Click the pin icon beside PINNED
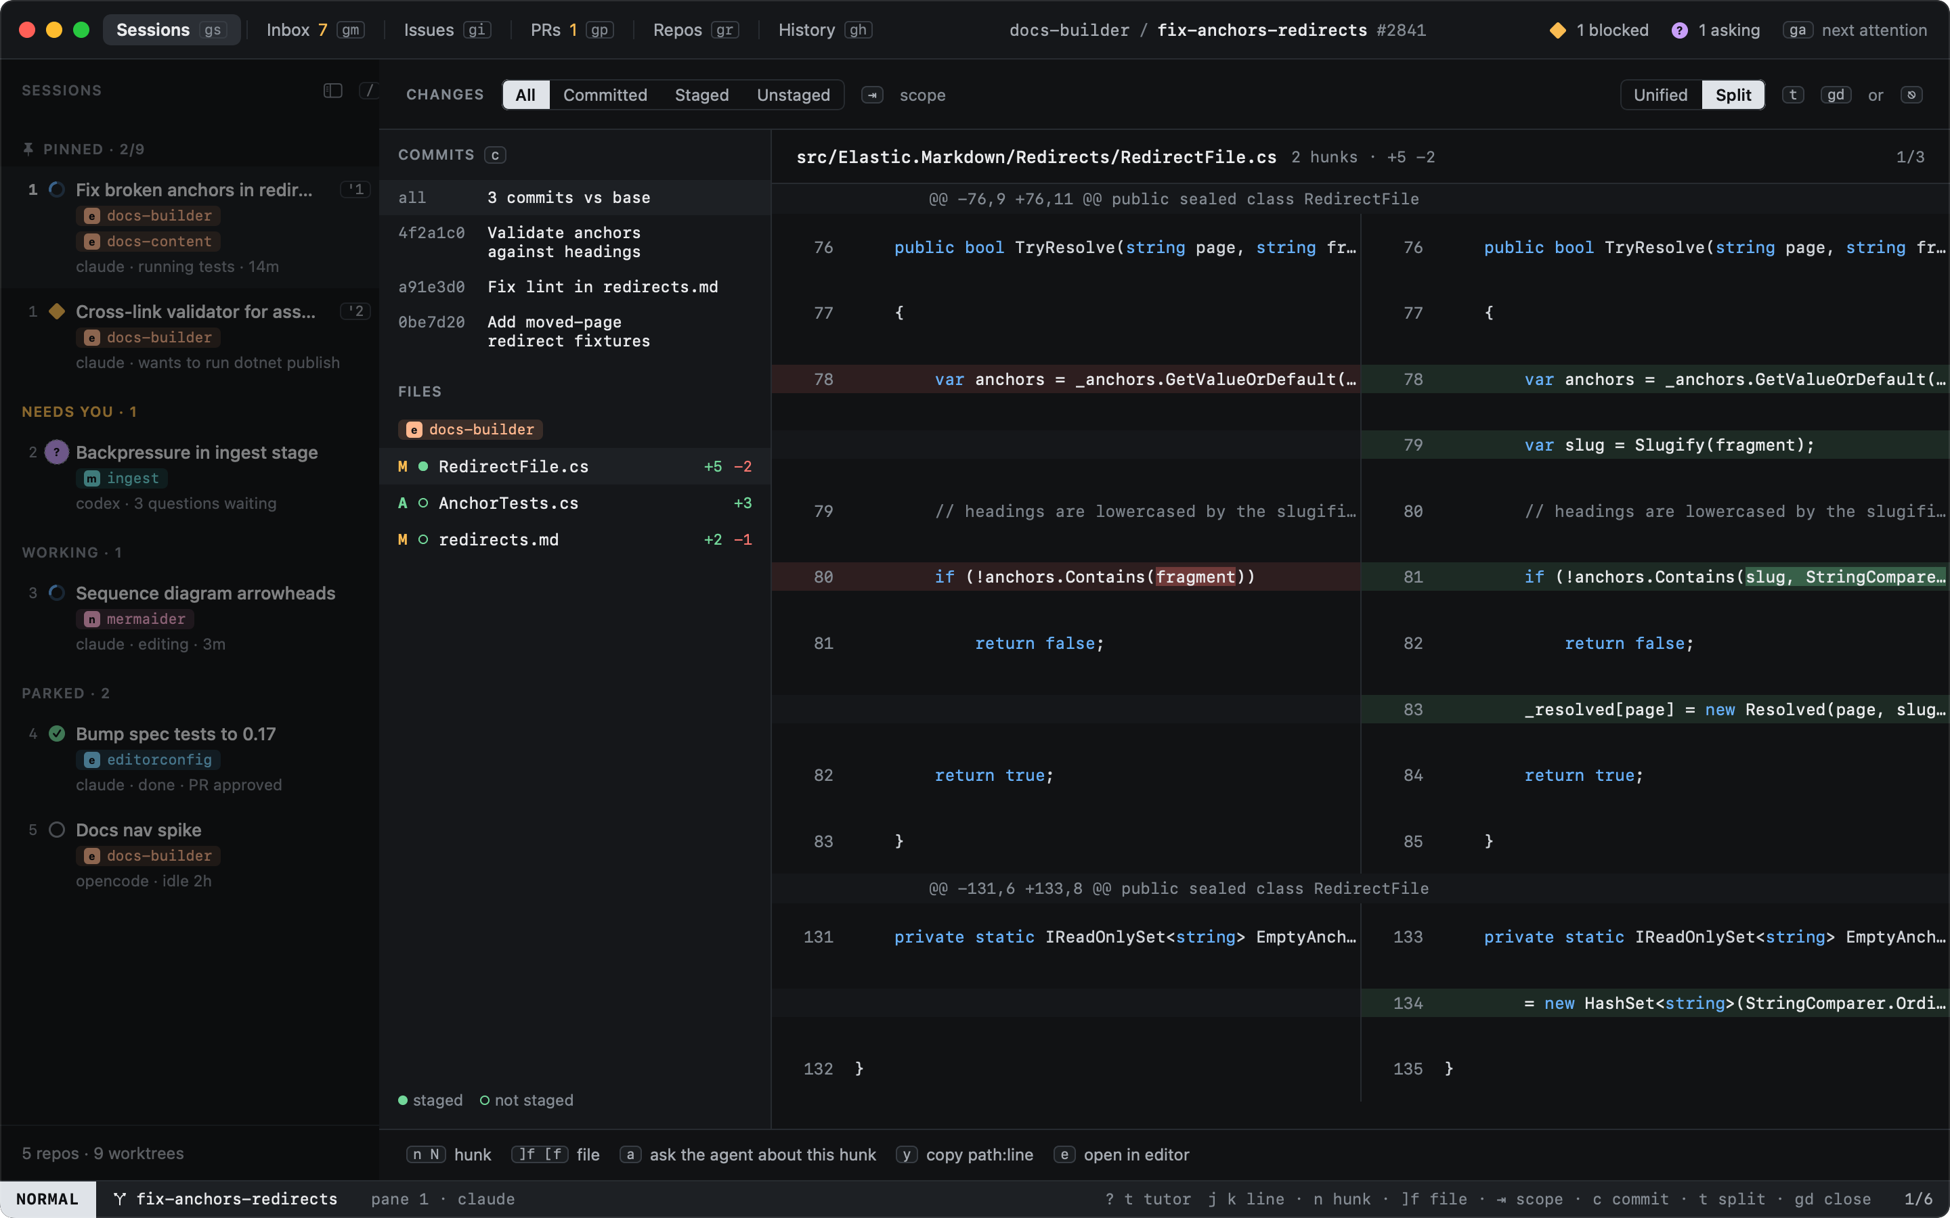1950x1218 pixels. [28, 149]
